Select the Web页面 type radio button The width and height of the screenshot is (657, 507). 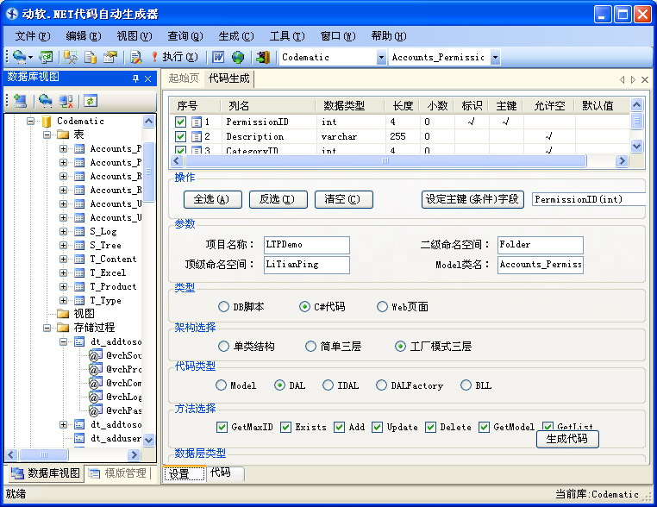(x=382, y=307)
